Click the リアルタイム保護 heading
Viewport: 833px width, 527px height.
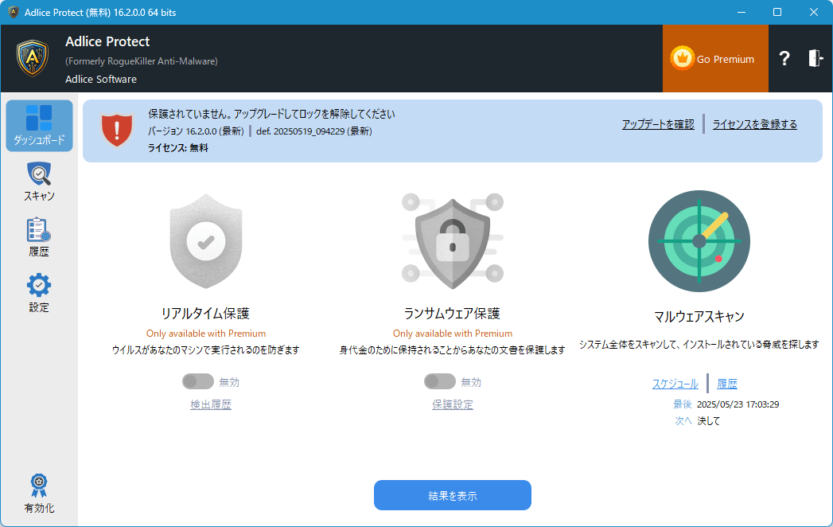click(x=205, y=313)
